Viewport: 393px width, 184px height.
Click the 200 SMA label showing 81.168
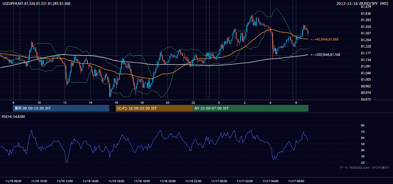pyautogui.click(x=326, y=55)
